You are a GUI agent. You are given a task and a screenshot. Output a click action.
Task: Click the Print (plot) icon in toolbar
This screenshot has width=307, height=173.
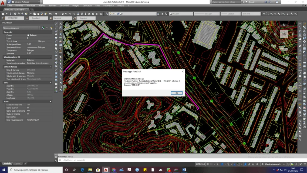[x=15, y=14]
